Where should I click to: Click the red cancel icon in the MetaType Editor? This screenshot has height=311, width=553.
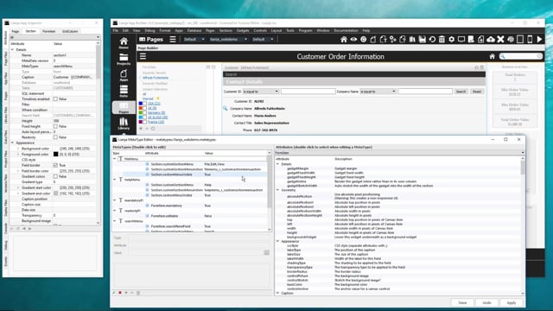click(x=120, y=293)
